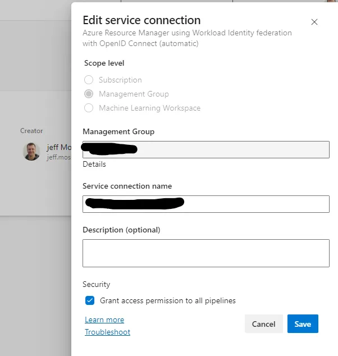Open the Troubleshoot link
The height and width of the screenshot is (356, 338).
click(x=107, y=332)
